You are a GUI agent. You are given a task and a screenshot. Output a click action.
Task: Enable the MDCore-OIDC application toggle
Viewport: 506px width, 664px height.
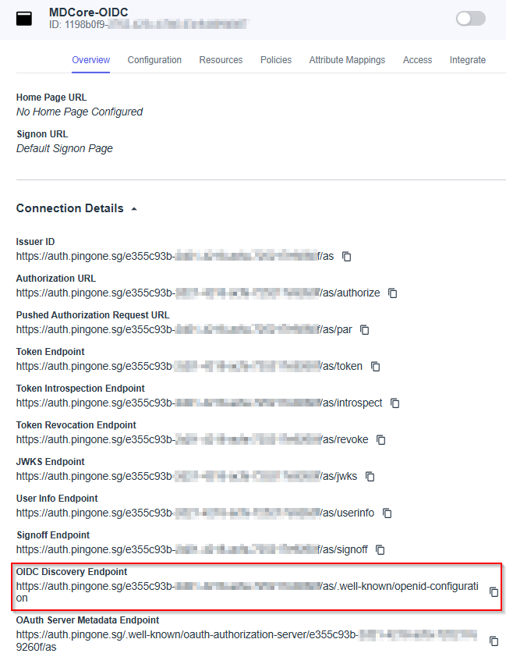470,19
